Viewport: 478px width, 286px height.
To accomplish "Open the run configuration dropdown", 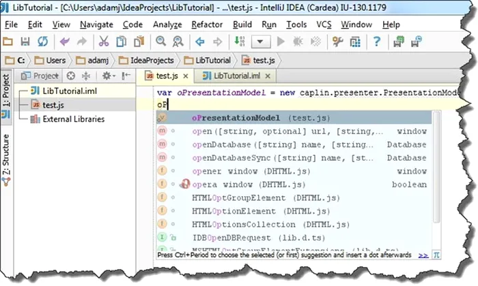I will [260, 42].
